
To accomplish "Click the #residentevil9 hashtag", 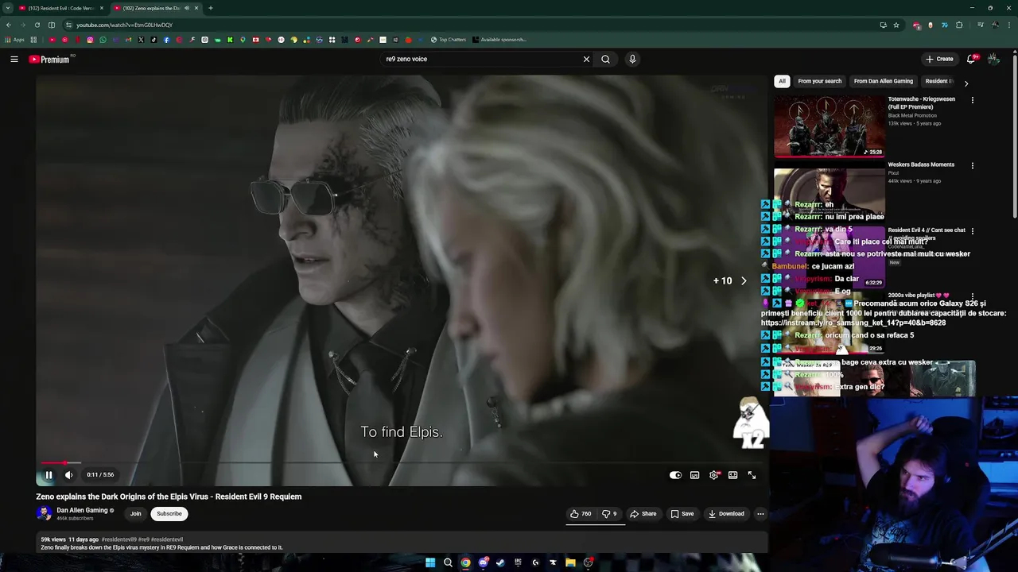I will tap(119, 539).
